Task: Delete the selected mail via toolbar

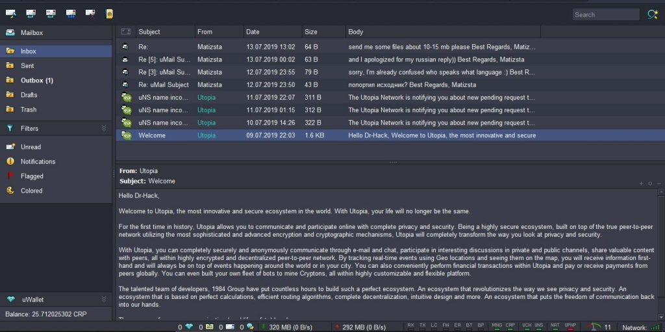Action: 90,14
